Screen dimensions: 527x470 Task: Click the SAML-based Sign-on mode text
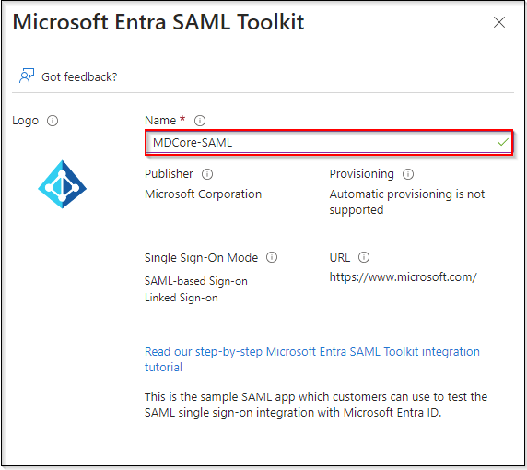196,281
